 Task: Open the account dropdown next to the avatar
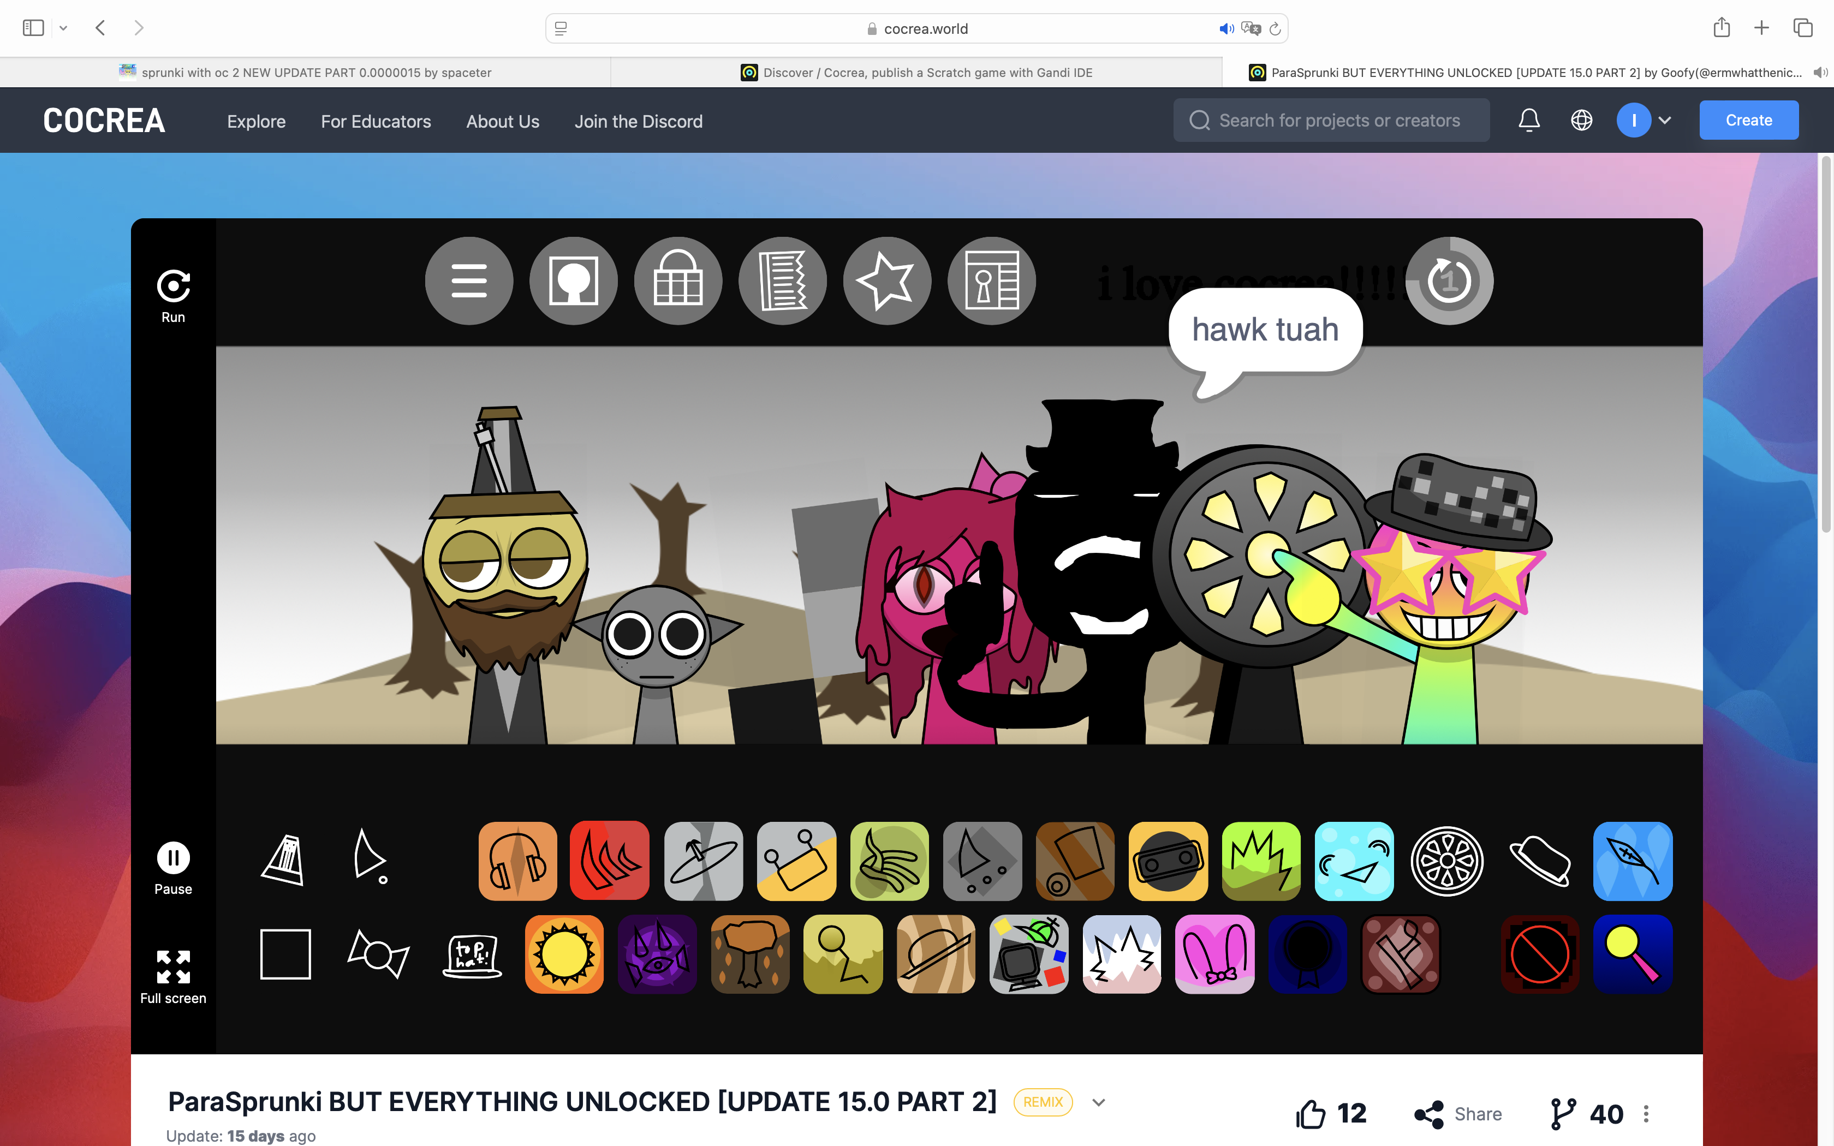pyautogui.click(x=1666, y=120)
